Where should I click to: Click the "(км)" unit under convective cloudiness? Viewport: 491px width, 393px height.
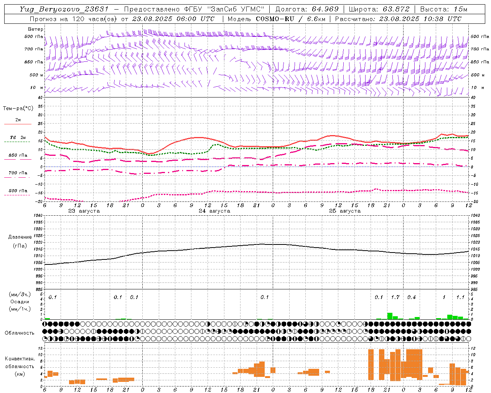point(20,374)
